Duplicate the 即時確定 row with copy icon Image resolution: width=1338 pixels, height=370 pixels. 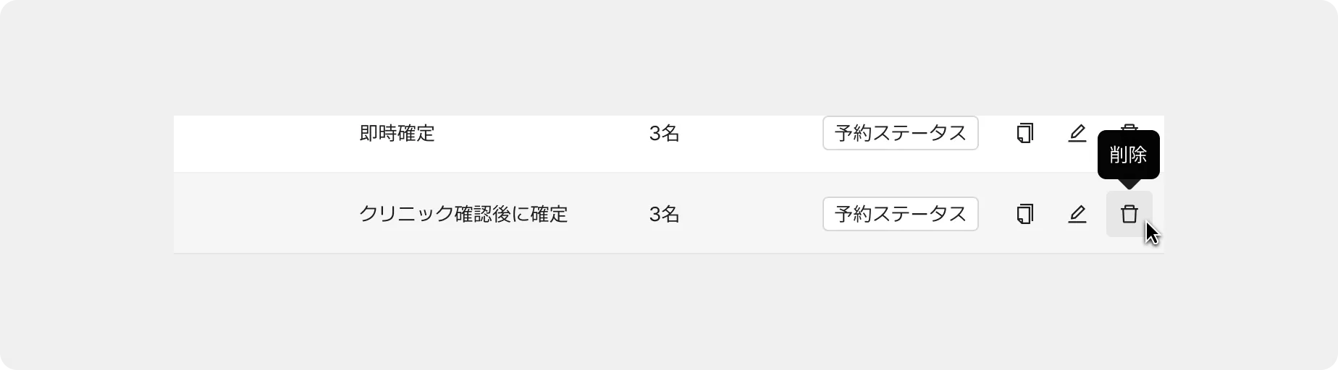pyautogui.click(x=1025, y=133)
